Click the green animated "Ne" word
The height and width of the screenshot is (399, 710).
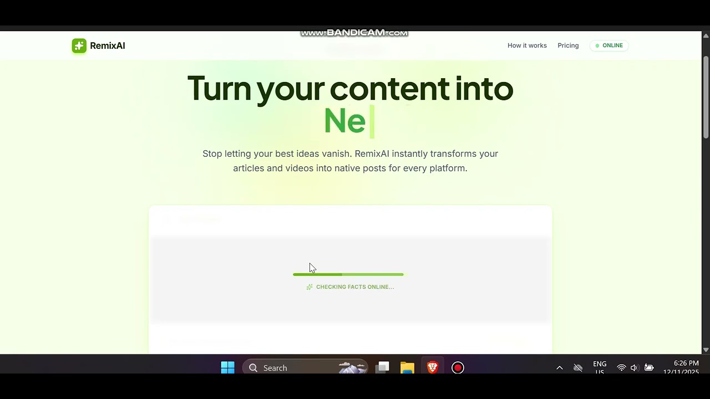(344, 121)
